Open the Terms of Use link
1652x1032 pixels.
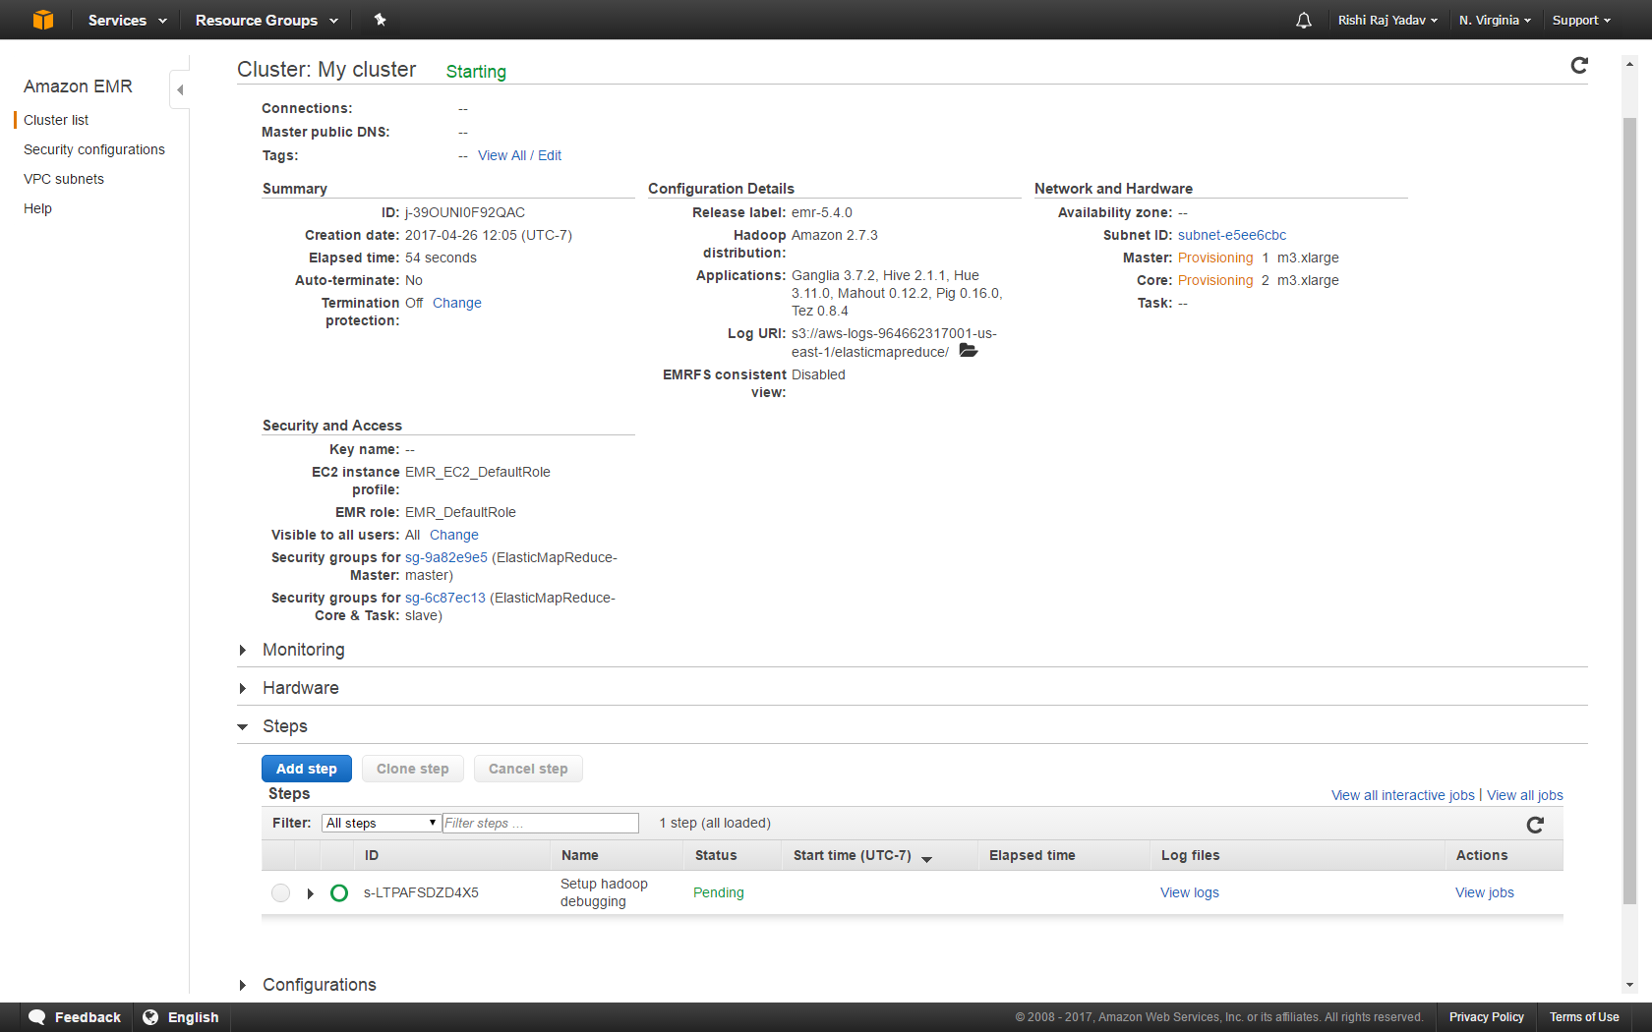coord(1584,1017)
